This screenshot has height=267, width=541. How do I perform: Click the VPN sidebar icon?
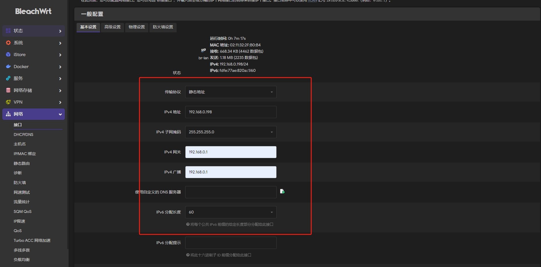(8, 102)
